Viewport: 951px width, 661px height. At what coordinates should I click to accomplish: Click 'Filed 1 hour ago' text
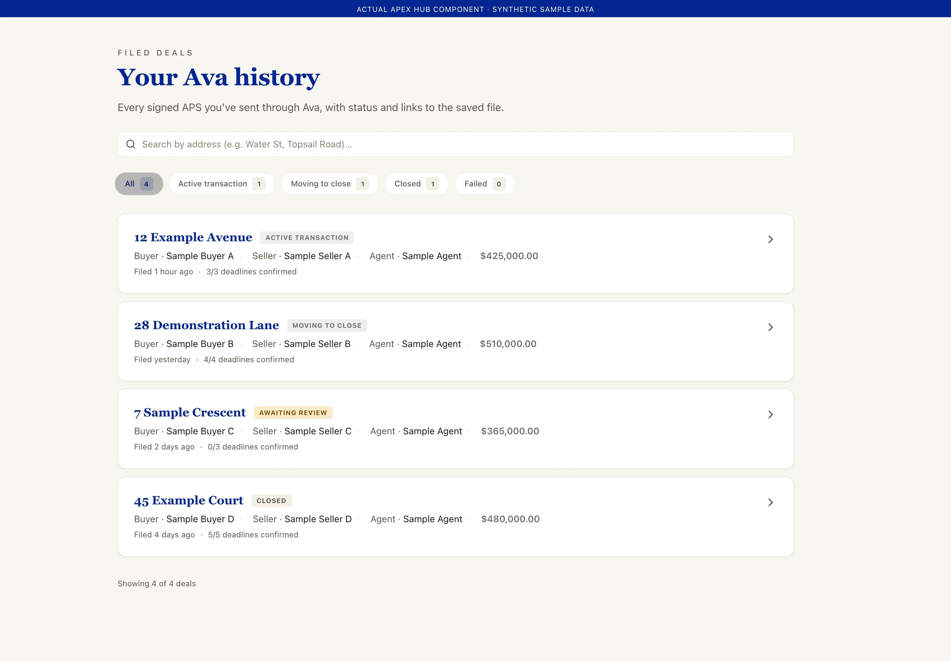pos(163,272)
